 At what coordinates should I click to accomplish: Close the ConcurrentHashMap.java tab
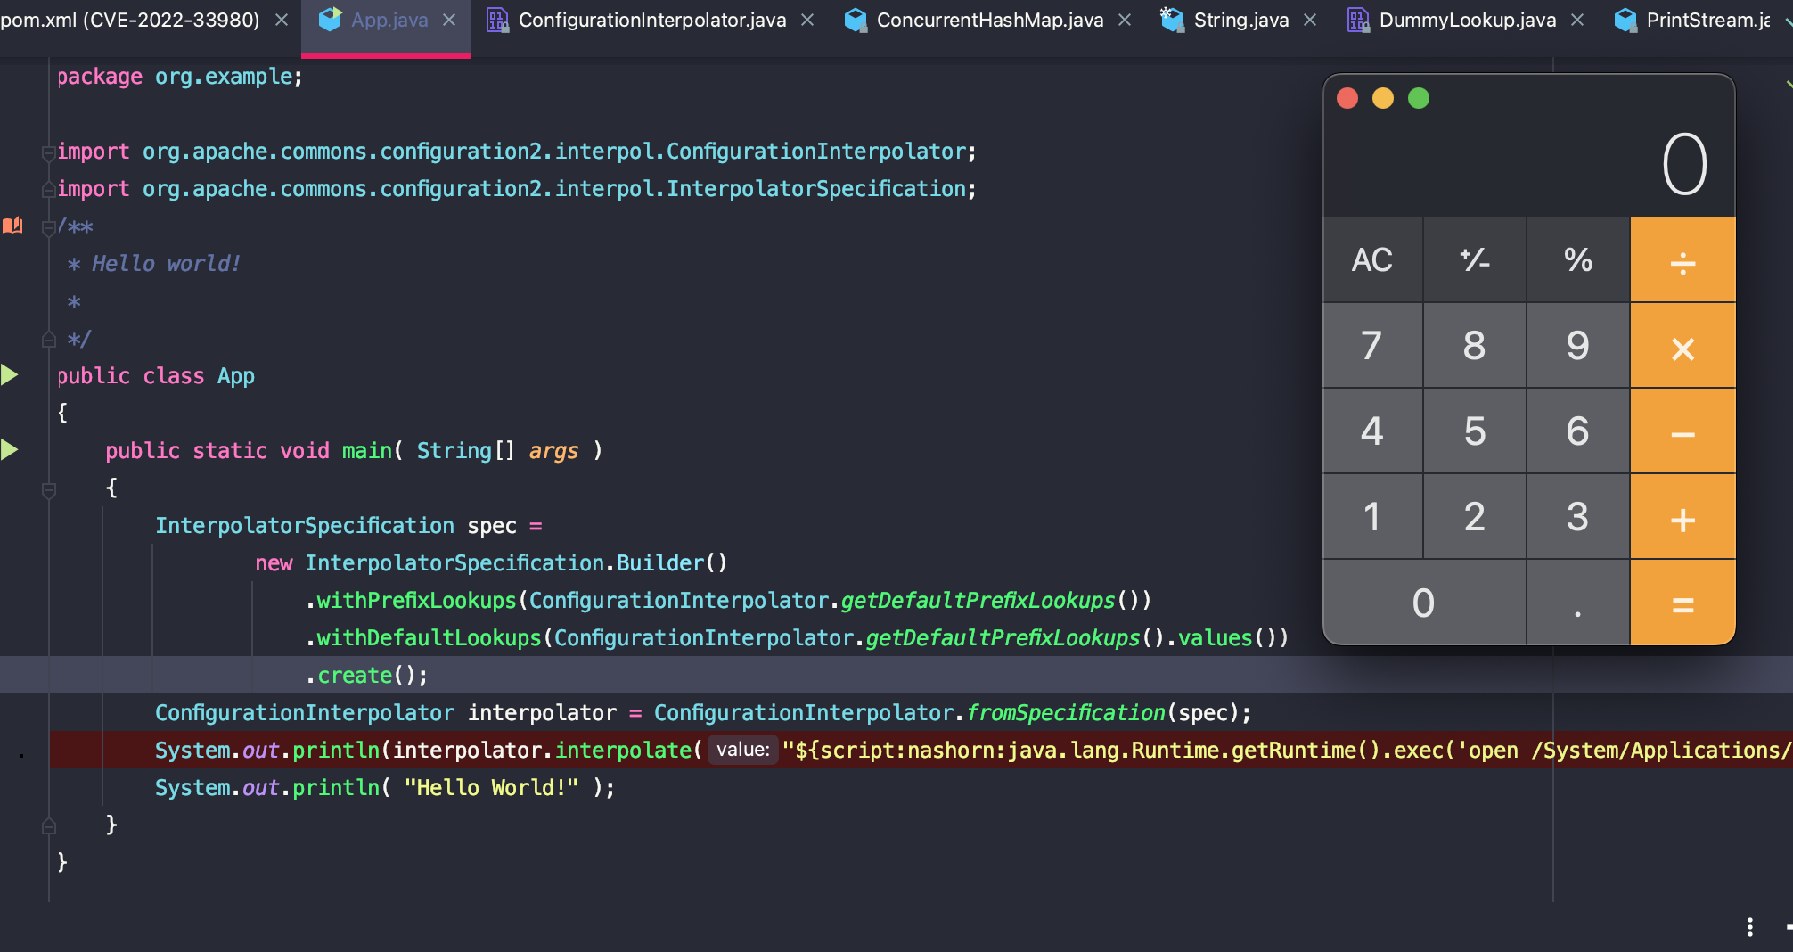click(1125, 20)
